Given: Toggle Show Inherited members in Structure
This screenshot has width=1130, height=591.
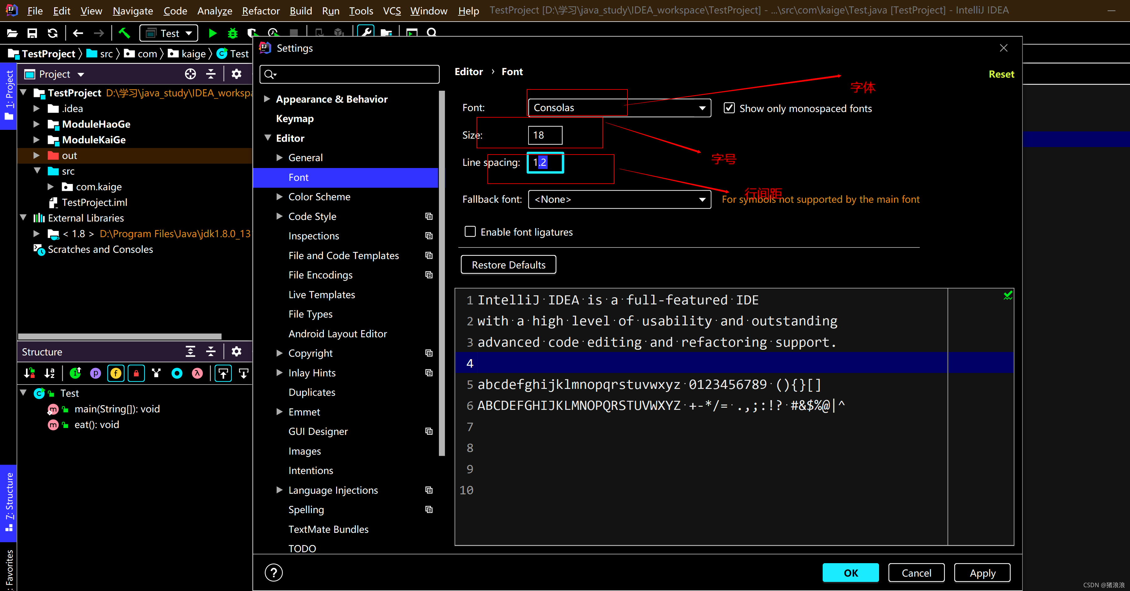Looking at the screenshot, I should [x=76, y=373].
